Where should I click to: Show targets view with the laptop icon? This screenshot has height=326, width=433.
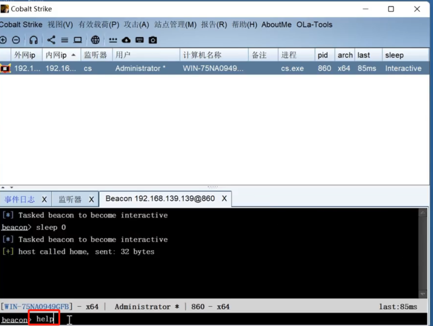pyautogui.click(x=78, y=40)
